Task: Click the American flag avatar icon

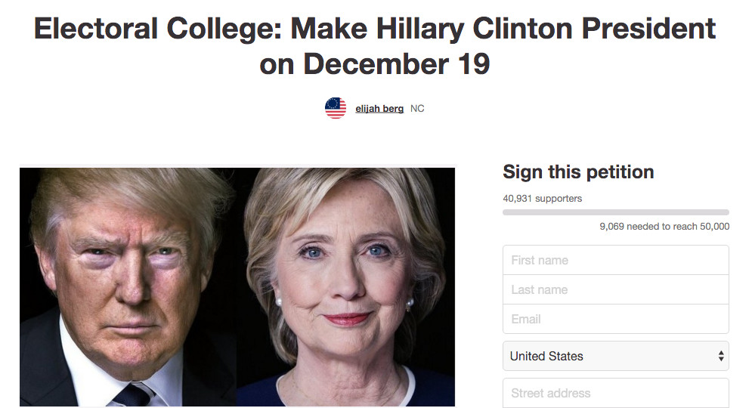Action: [x=336, y=108]
